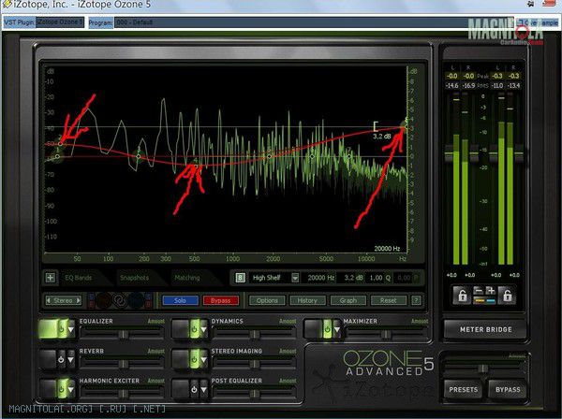Viewport: 562px width, 419px height.
Task: Open Equalizer module presets arrow
Action: click(71, 329)
